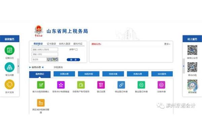
Task: Select the 税务登记 category tab
Action: (40, 74)
